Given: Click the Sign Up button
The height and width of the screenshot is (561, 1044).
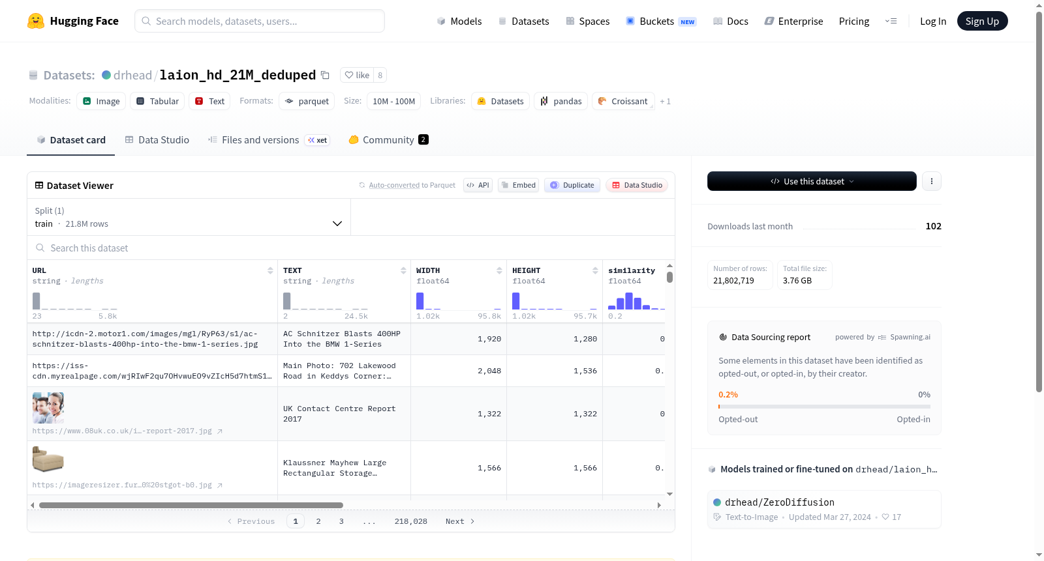Looking at the screenshot, I should click(x=982, y=21).
